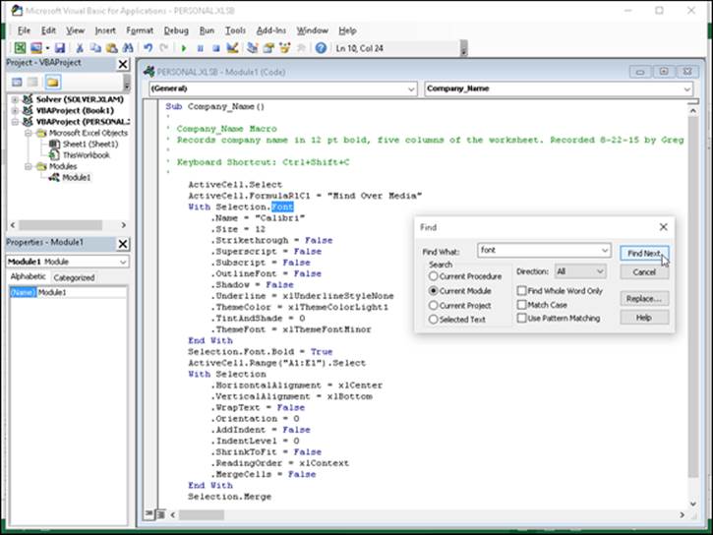The image size is (713, 535).
Task: Toggle Design Mode icon
Action: (232, 48)
